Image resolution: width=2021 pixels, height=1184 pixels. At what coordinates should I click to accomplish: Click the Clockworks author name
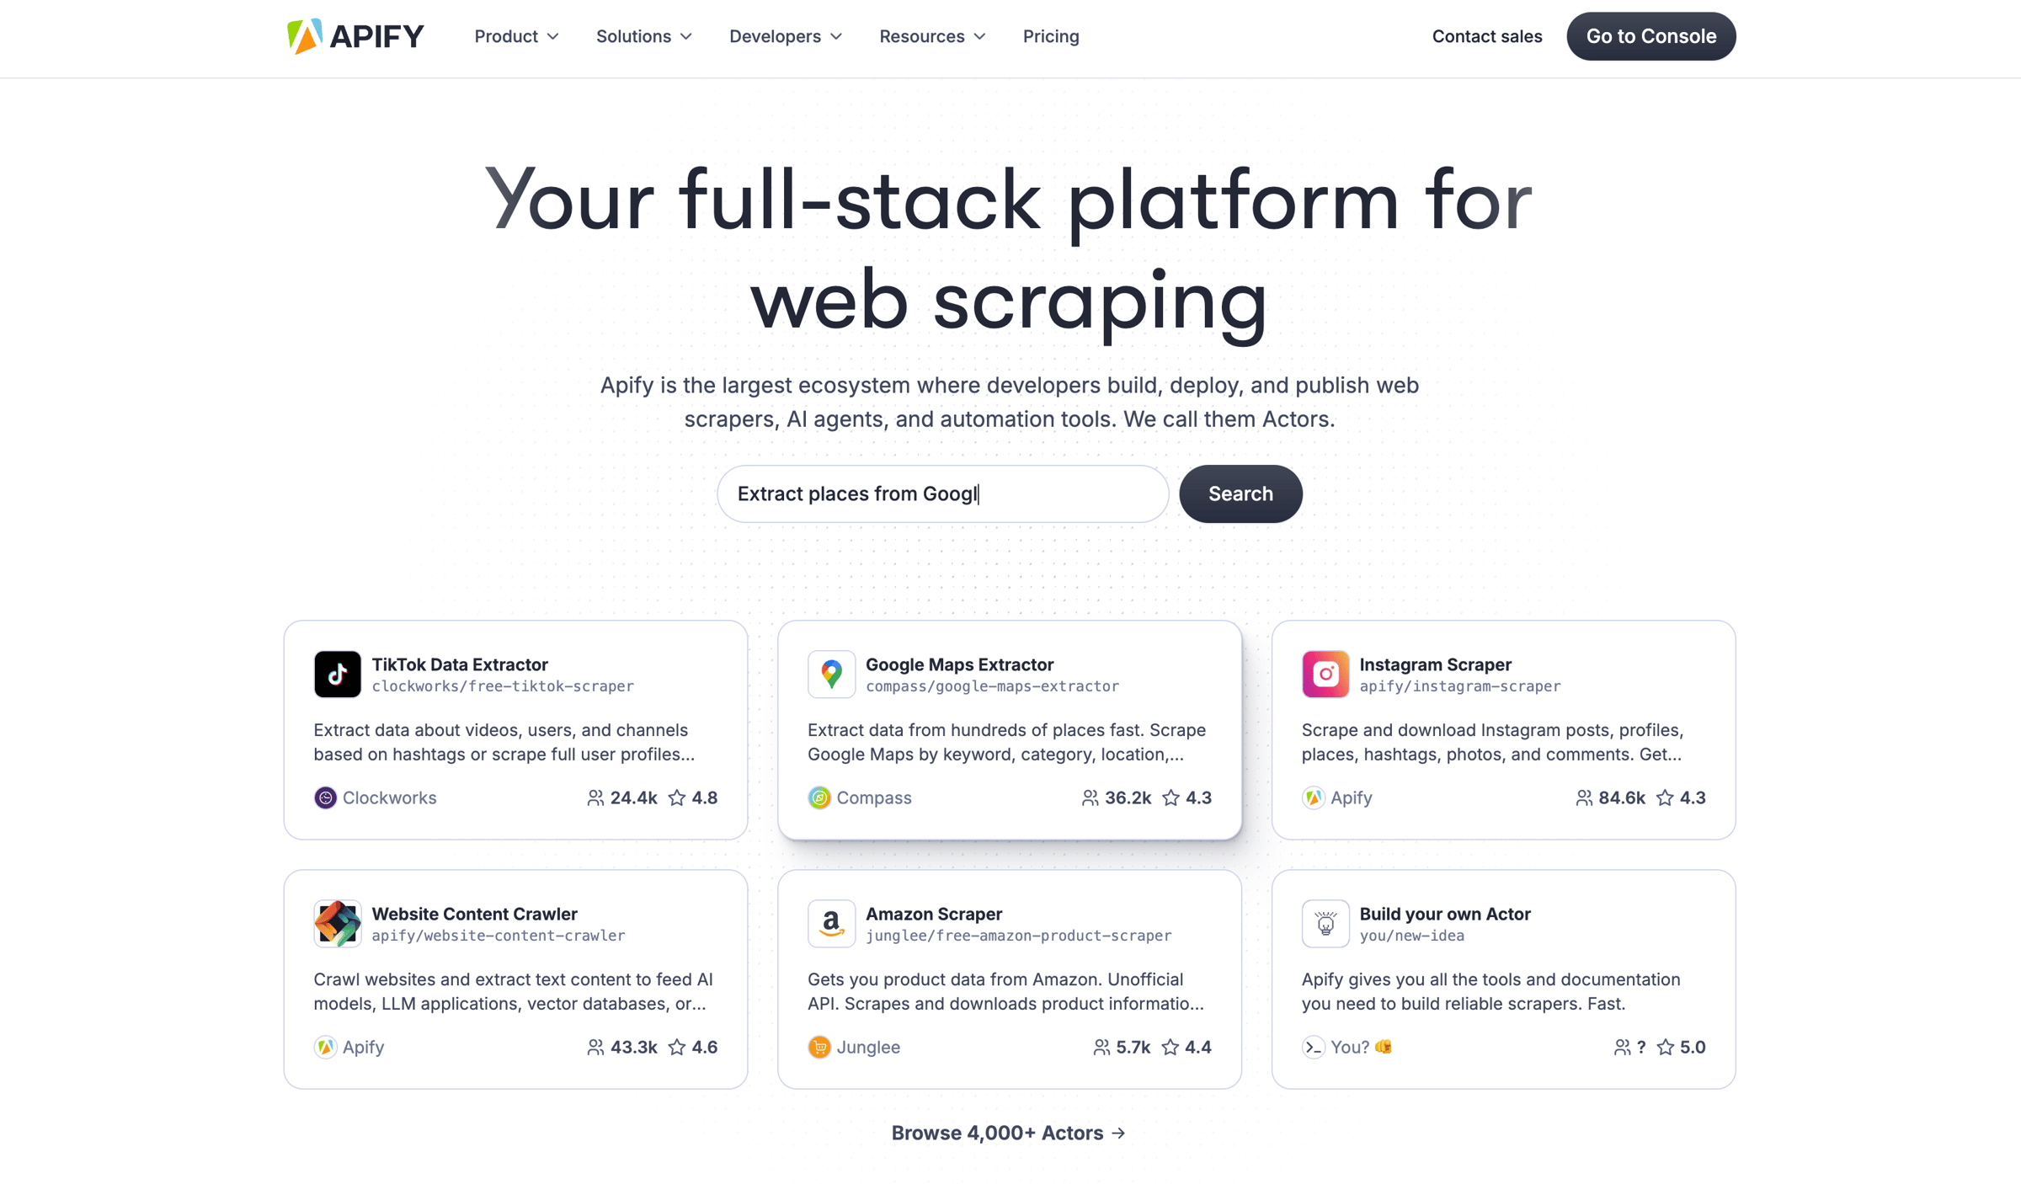(x=389, y=797)
